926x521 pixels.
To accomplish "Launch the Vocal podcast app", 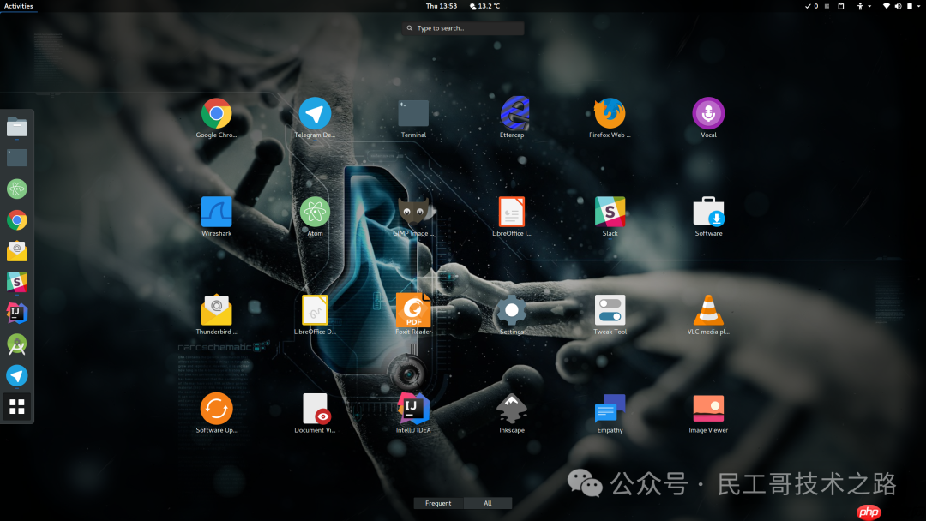I will click(x=708, y=113).
